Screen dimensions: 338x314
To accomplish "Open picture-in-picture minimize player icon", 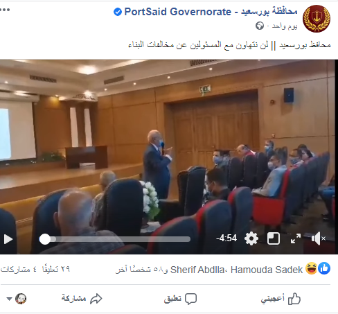I will tap(274, 238).
